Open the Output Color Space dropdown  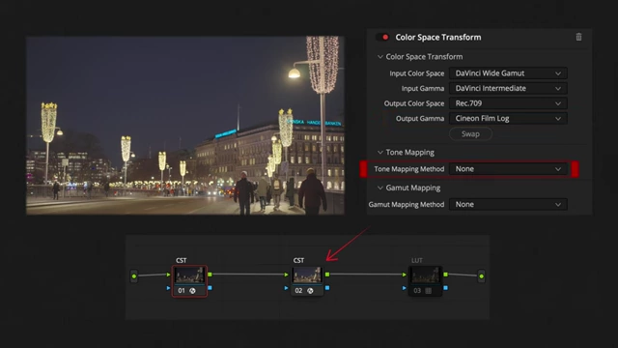(x=508, y=103)
